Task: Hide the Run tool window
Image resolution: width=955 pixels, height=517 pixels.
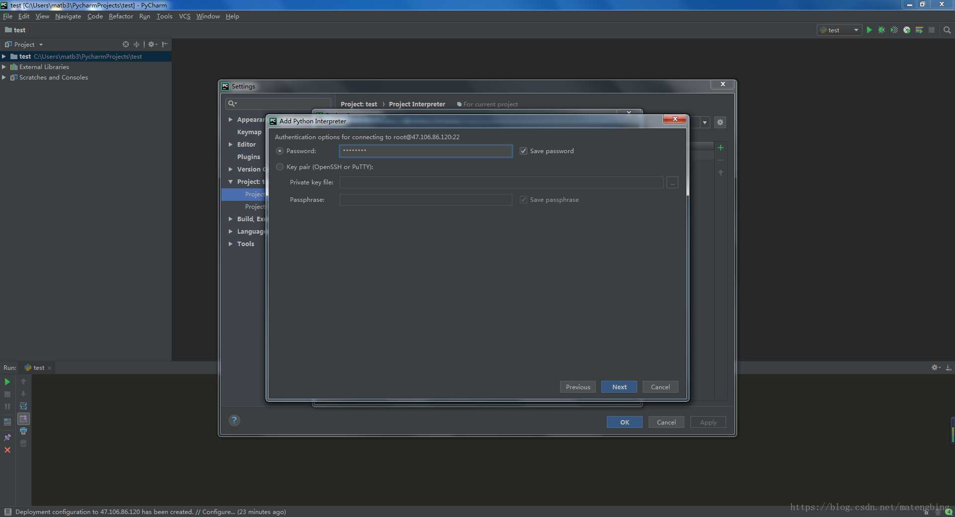Action: [949, 367]
